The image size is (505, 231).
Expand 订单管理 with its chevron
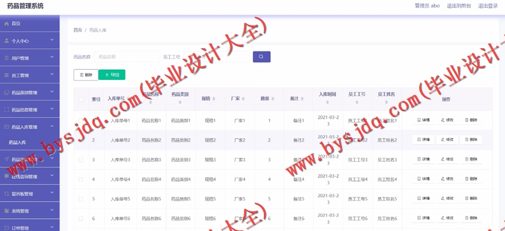52,227
